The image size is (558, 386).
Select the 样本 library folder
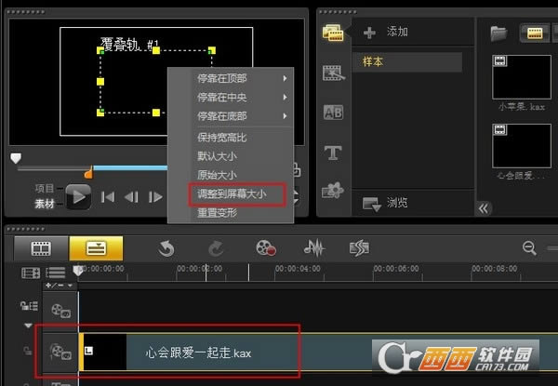click(407, 62)
